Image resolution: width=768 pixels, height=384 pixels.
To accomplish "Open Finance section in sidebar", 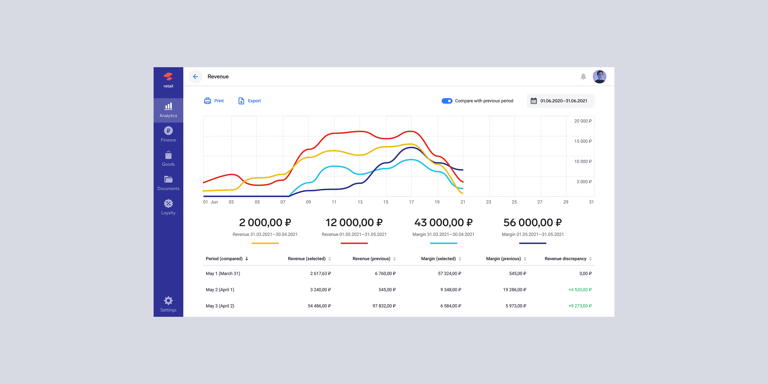I will pos(168,134).
